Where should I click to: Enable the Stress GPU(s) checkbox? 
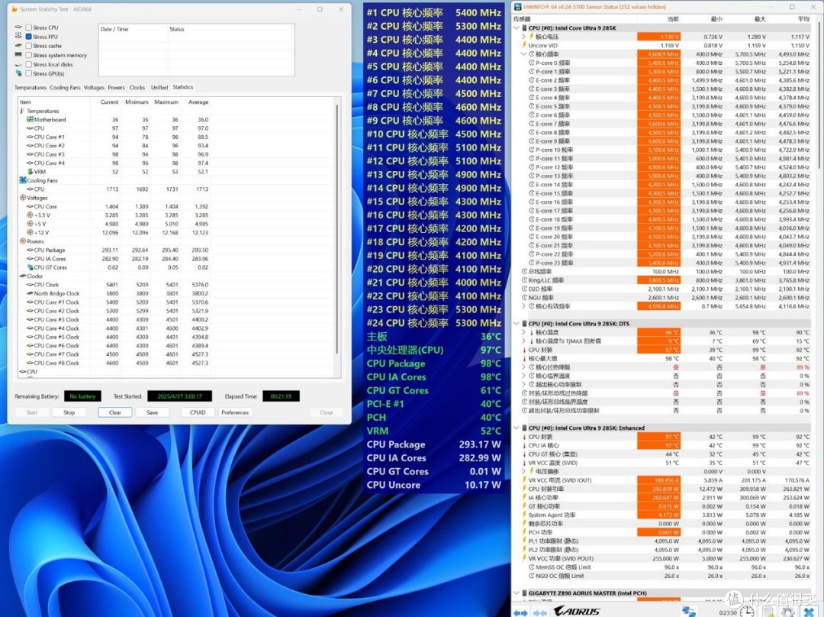[x=29, y=73]
